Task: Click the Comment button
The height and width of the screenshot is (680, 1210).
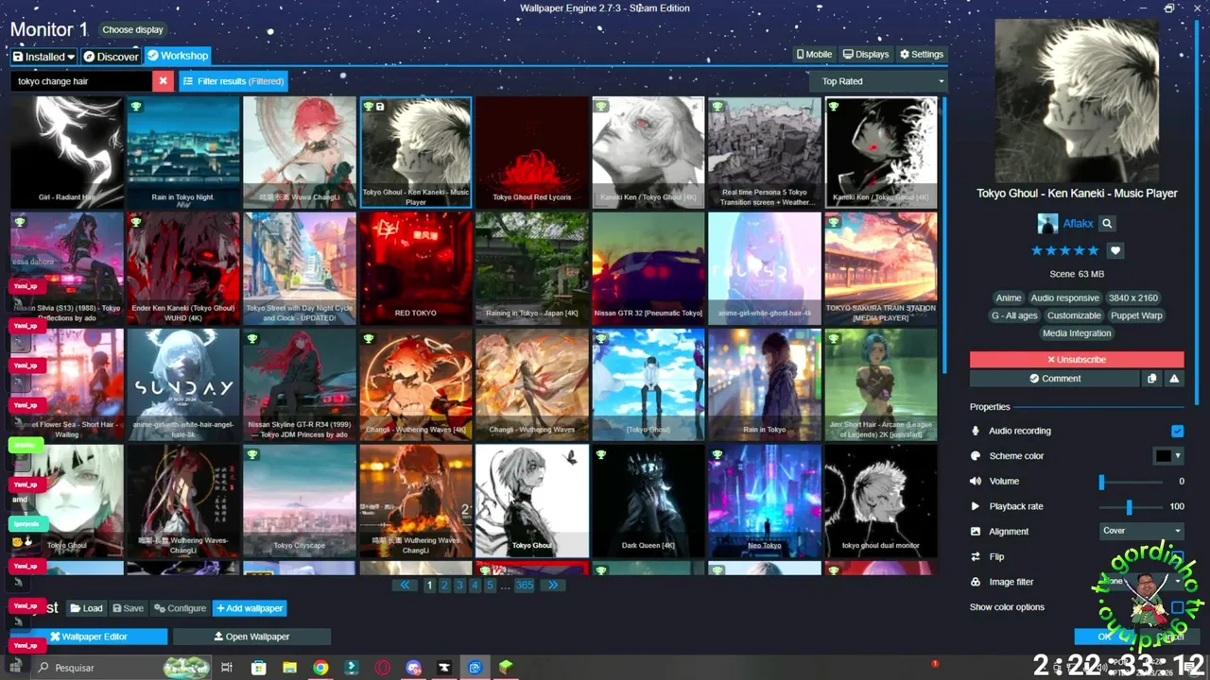Action: point(1054,378)
